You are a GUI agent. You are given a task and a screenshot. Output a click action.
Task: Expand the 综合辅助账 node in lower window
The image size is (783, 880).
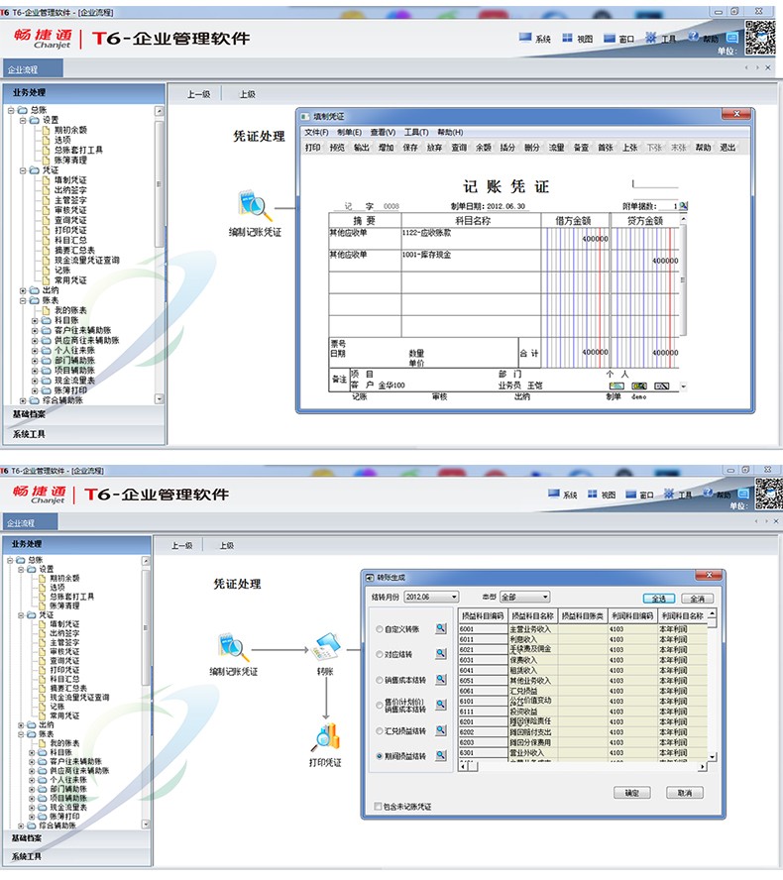21,825
